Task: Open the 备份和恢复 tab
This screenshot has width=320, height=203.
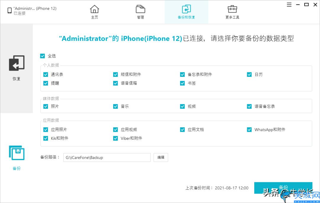Action: (x=186, y=12)
